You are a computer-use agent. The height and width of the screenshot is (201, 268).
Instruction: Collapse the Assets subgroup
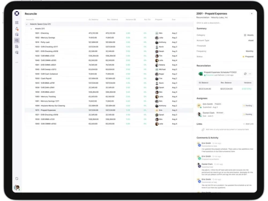tap(31, 28)
